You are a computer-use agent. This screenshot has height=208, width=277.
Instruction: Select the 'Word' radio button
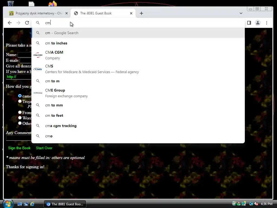[20, 118]
